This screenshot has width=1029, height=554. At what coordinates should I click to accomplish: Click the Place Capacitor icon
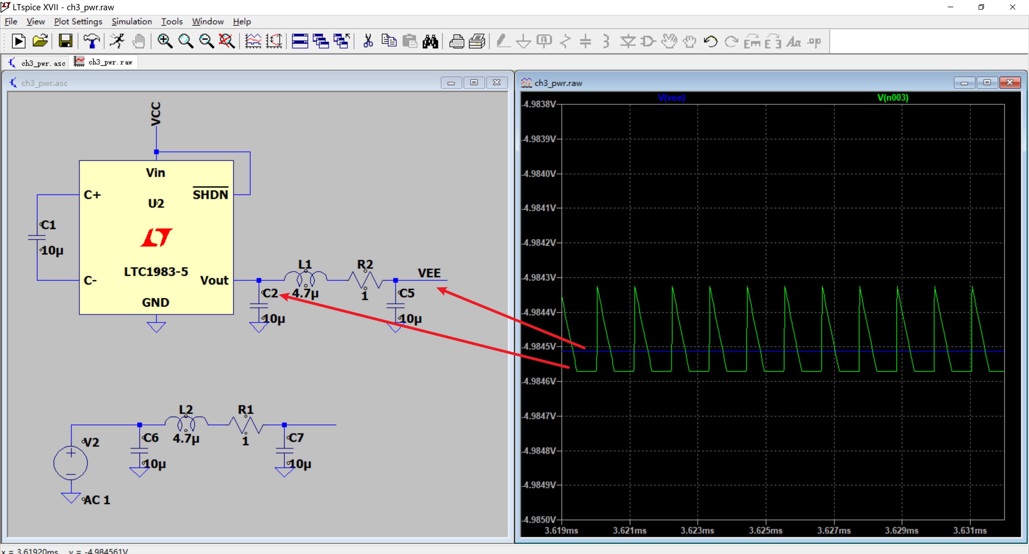tap(585, 41)
